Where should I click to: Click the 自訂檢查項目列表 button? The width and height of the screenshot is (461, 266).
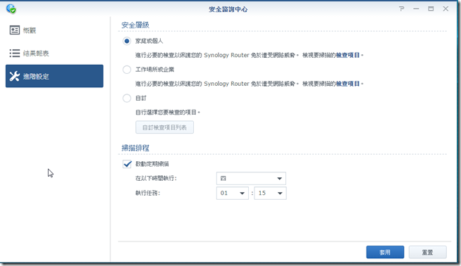pos(164,127)
